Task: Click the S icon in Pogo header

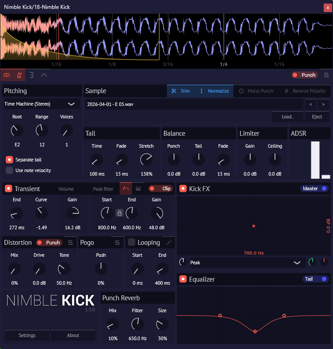Action: tap(117, 243)
